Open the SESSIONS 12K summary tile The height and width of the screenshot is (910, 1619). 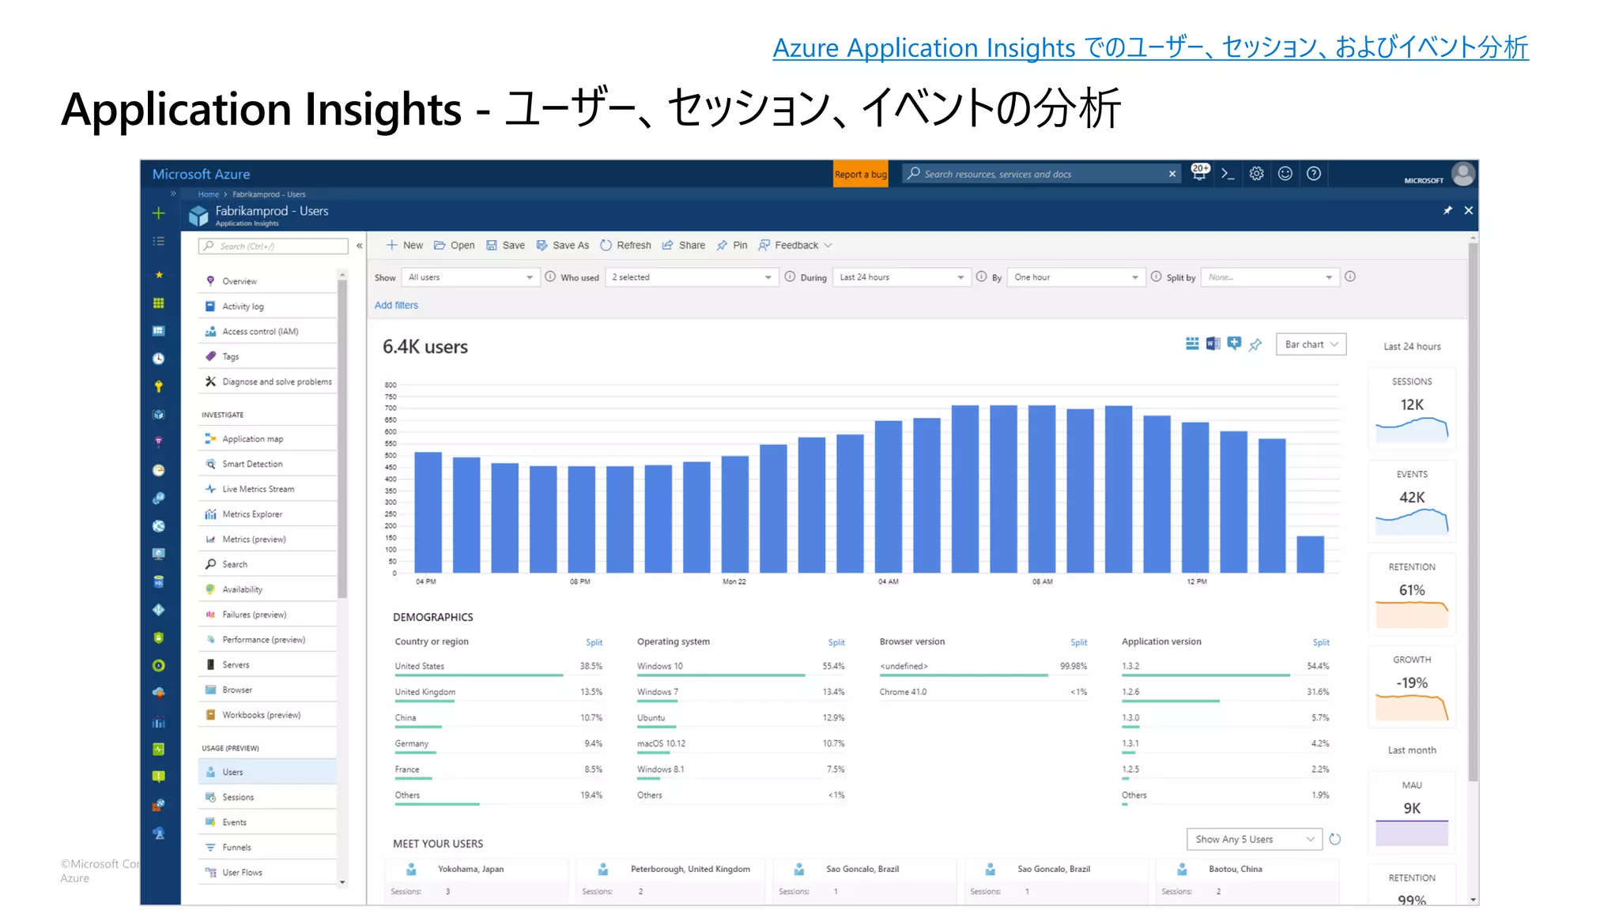(1412, 408)
